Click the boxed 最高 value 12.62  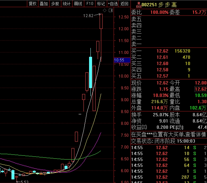201,89
